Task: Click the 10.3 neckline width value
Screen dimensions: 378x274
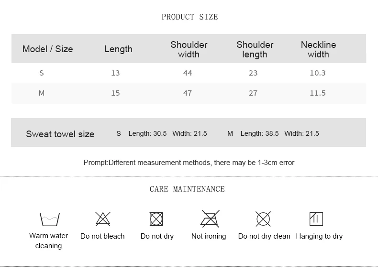Action: pyautogui.click(x=318, y=73)
